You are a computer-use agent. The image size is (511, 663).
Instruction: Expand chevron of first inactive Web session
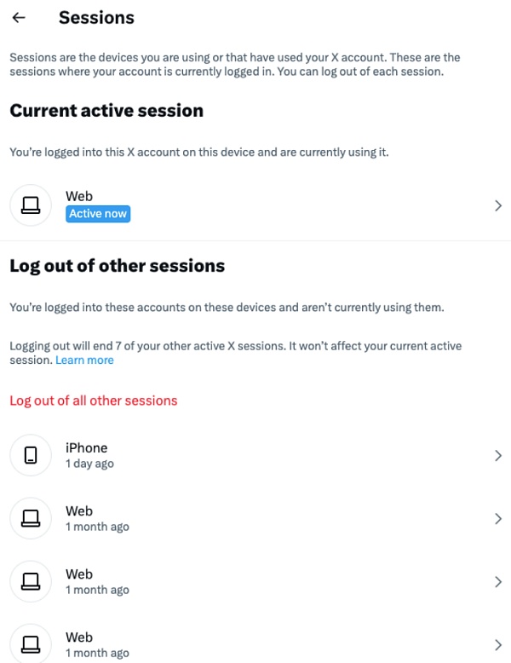click(498, 519)
